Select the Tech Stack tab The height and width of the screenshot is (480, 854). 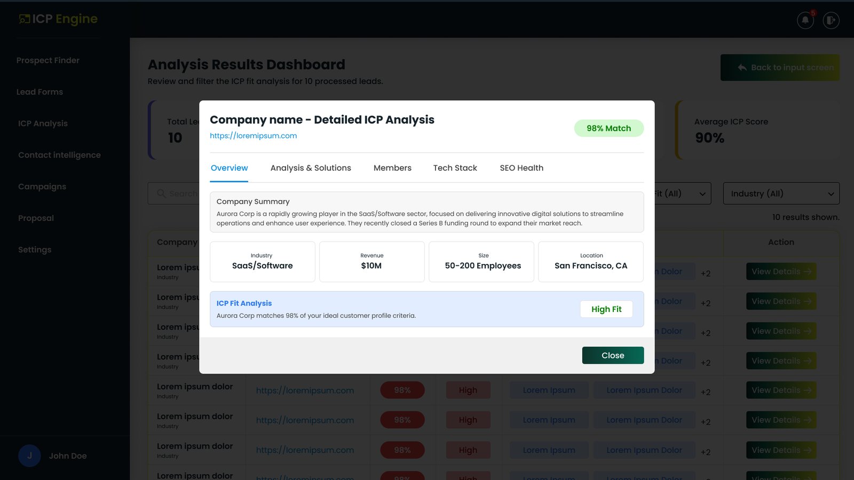pos(455,168)
